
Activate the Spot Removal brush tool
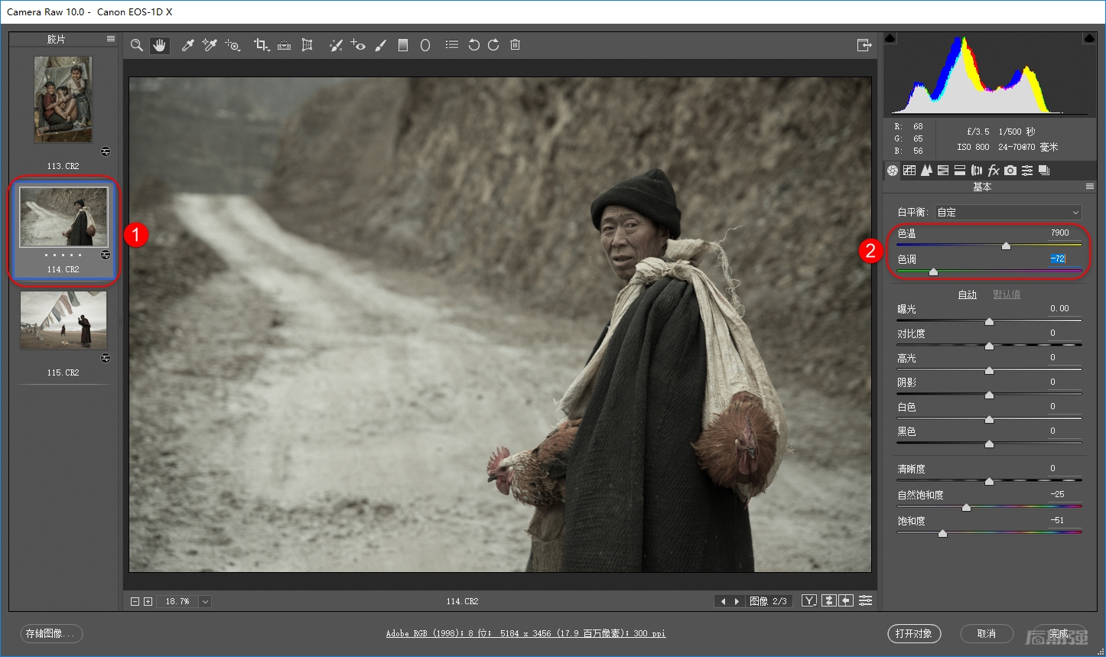click(x=335, y=45)
